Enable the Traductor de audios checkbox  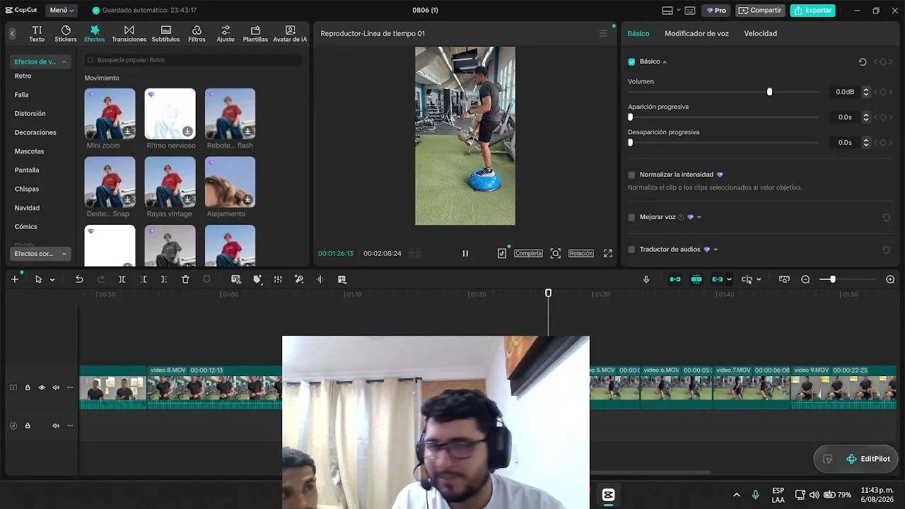tap(631, 250)
